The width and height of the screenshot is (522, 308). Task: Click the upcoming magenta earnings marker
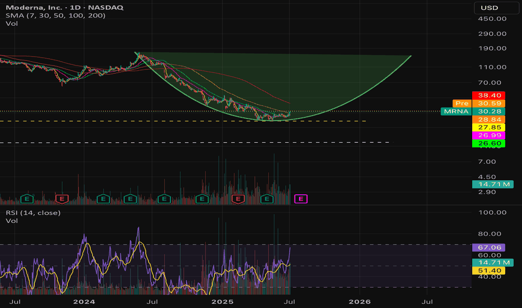[301, 199]
